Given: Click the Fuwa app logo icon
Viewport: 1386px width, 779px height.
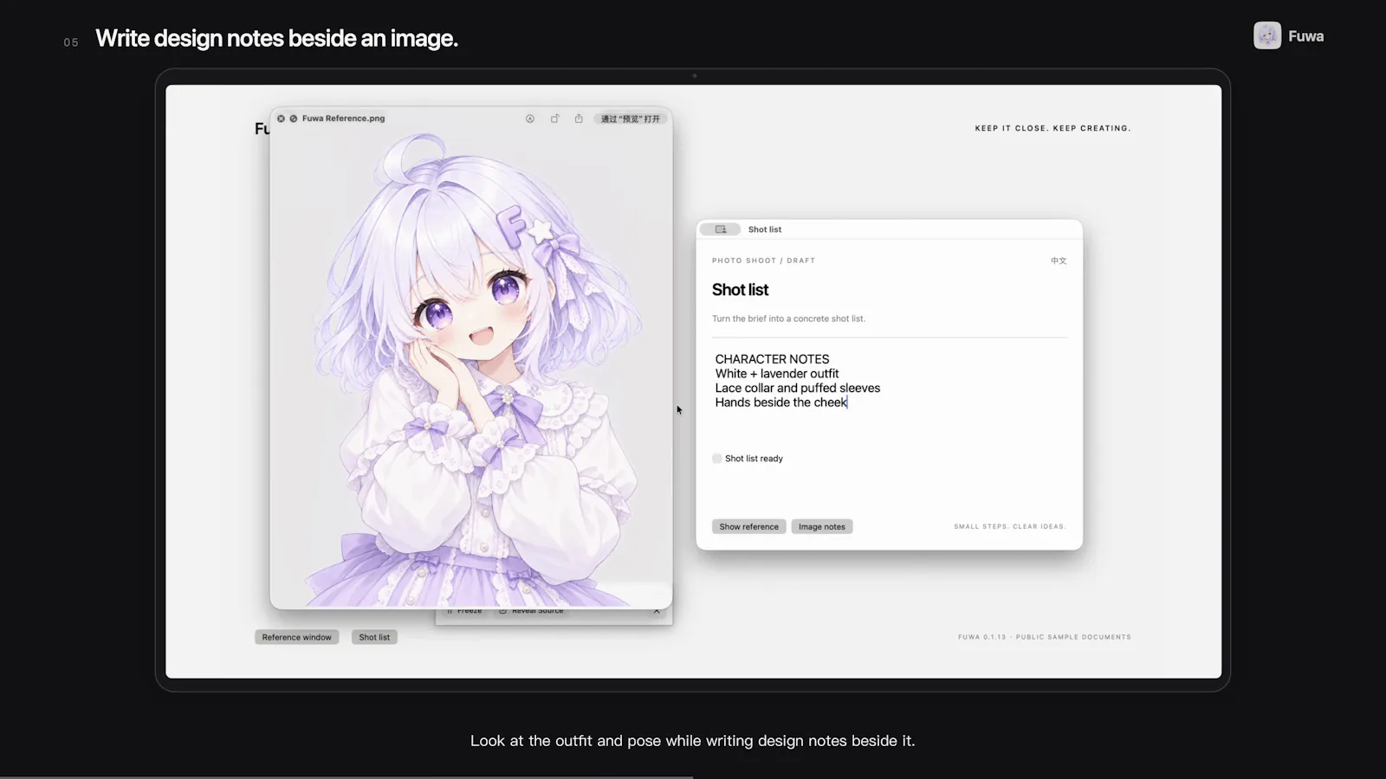Looking at the screenshot, I should (x=1267, y=35).
